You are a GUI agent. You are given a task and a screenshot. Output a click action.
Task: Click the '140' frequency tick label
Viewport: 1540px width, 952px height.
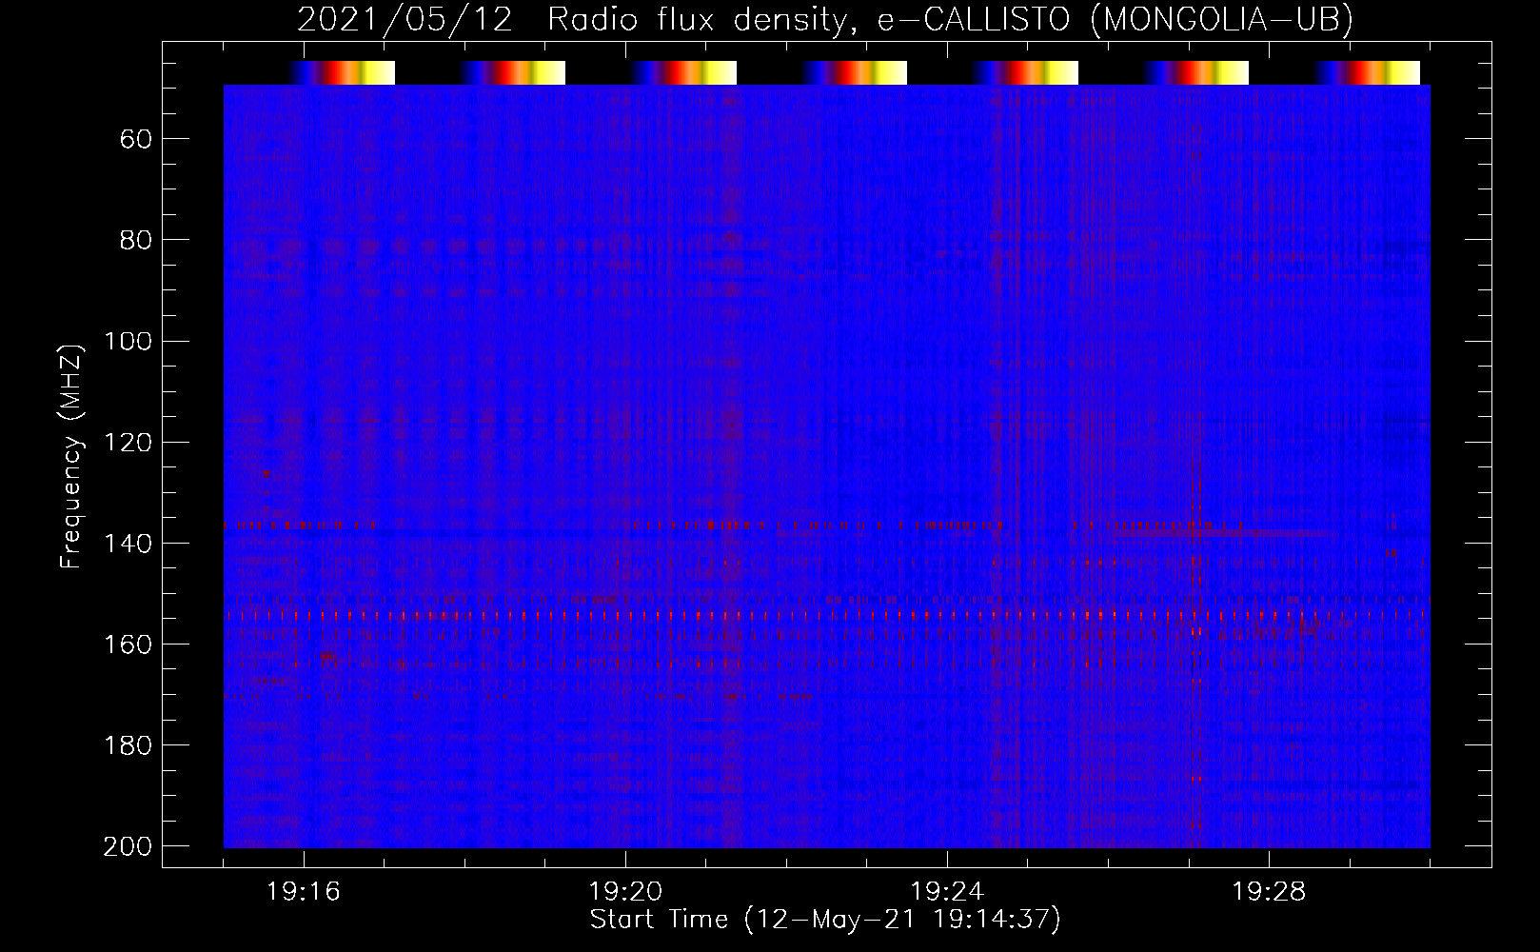click(127, 543)
